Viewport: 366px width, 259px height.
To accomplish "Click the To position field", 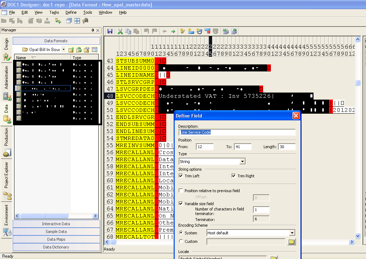I will [243, 147].
